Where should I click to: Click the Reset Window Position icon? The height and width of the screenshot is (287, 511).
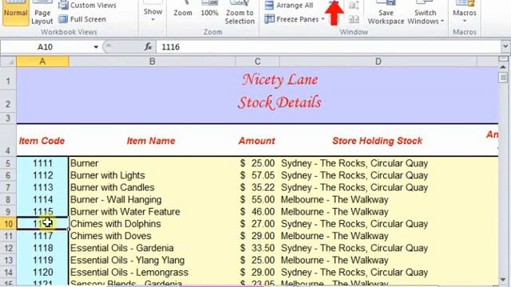(x=354, y=19)
